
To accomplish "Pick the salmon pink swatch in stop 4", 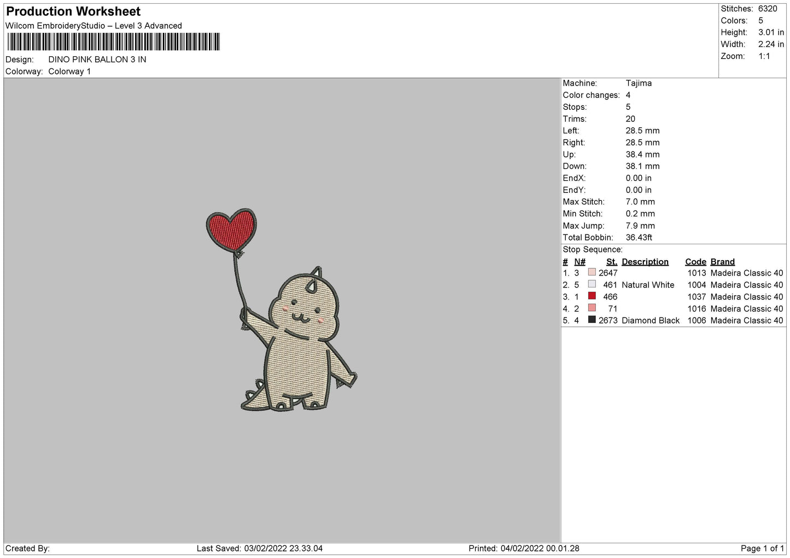I will tap(592, 308).
